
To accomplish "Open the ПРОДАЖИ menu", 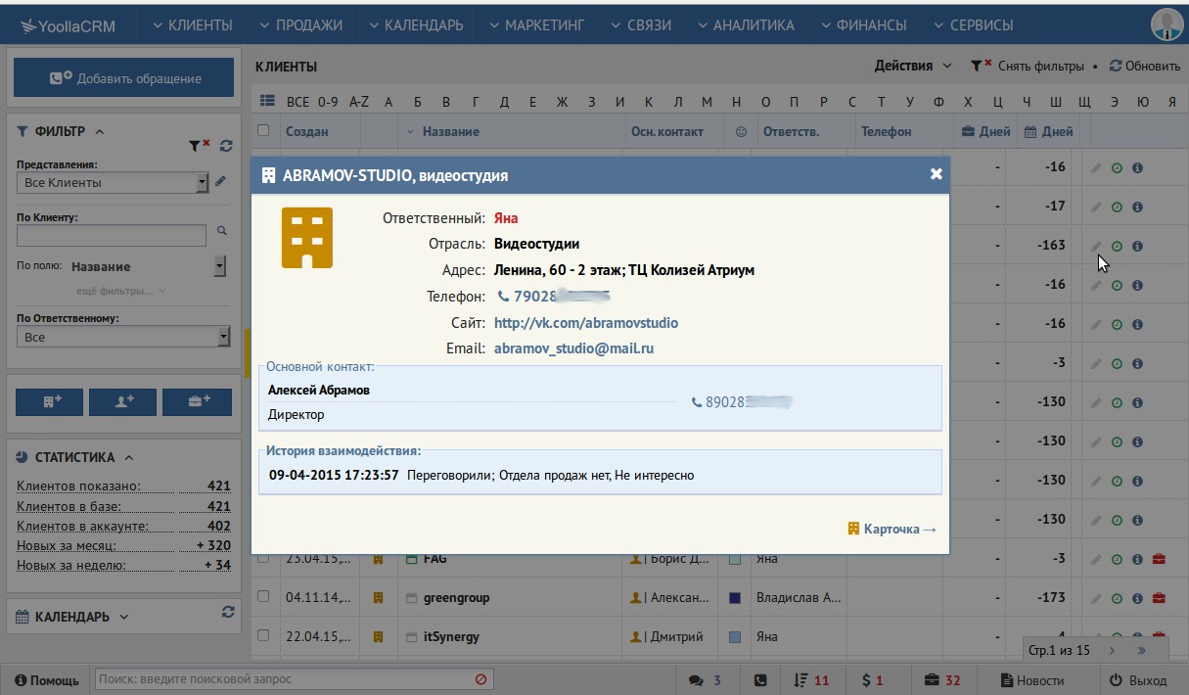I will (x=301, y=25).
